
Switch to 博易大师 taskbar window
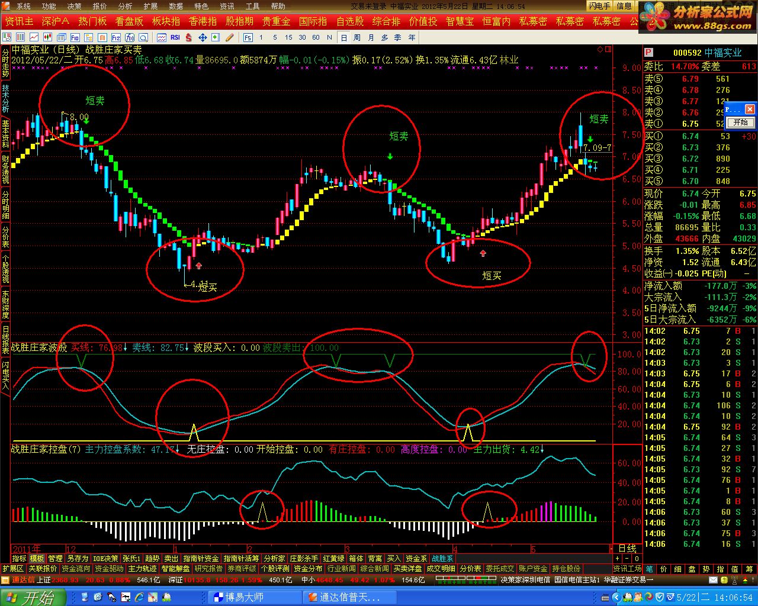[255, 597]
